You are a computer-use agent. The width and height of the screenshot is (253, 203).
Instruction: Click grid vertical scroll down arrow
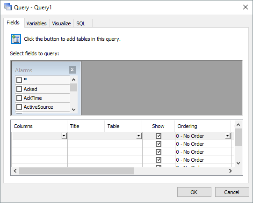pos(239,163)
